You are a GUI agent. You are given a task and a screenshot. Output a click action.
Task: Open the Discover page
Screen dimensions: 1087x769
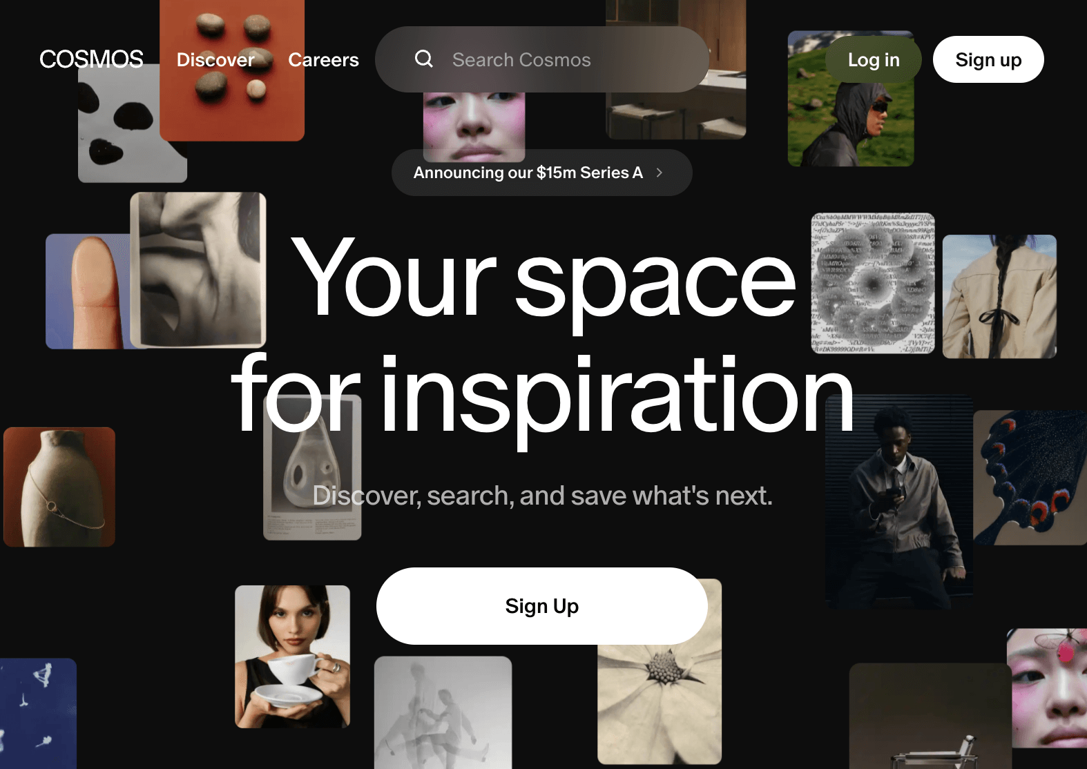(x=215, y=60)
